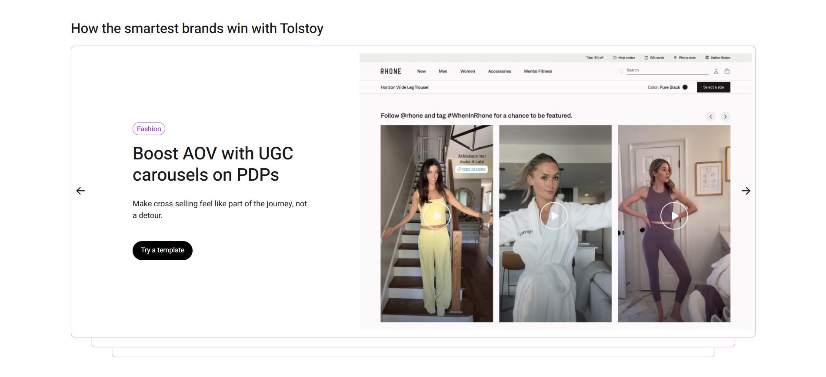Click the Boost AOV with UGC heading

coord(213,164)
